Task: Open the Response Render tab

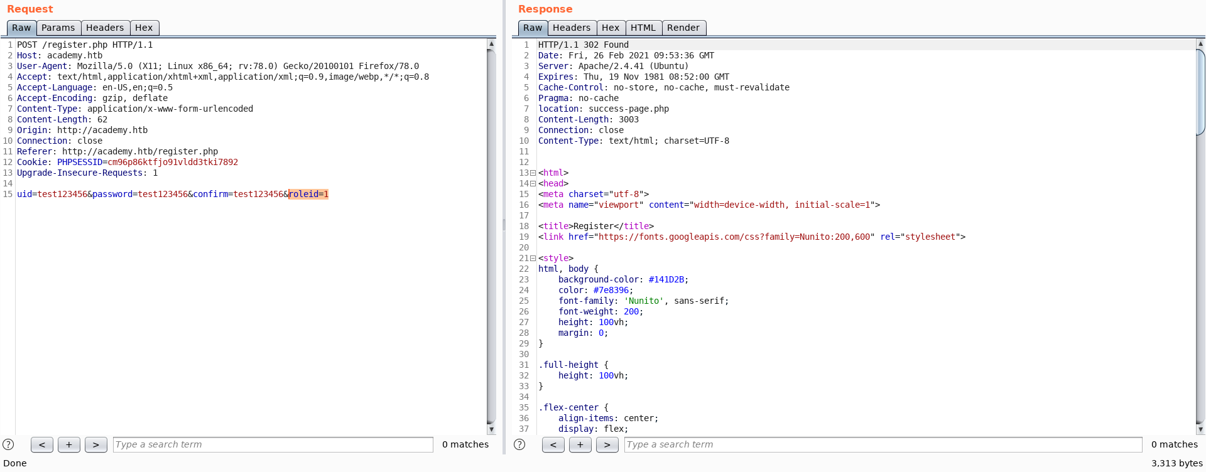Action: pos(683,28)
